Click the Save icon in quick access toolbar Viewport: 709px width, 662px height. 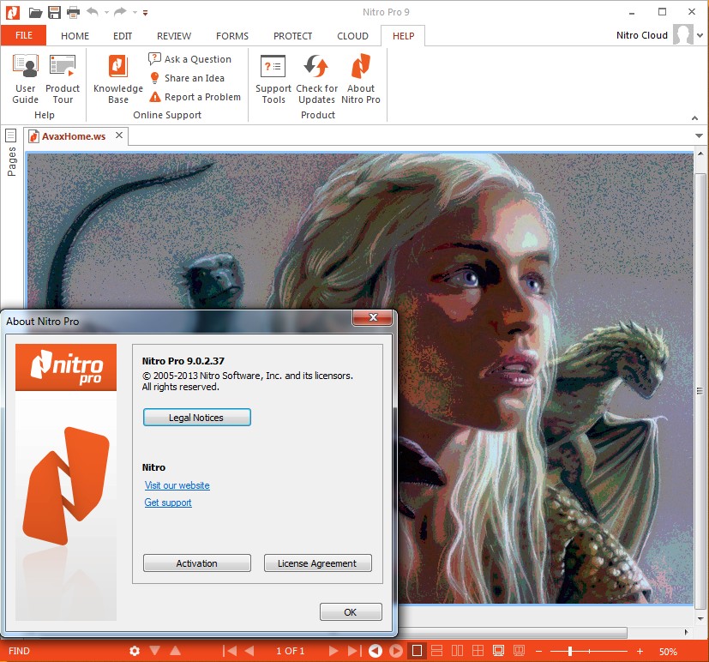point(54,12)
